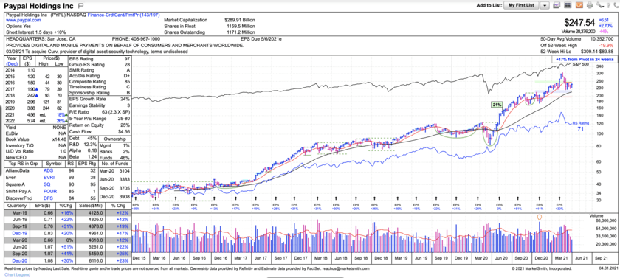Click the 52-Week Hi-Lo value

click(597, 52)
